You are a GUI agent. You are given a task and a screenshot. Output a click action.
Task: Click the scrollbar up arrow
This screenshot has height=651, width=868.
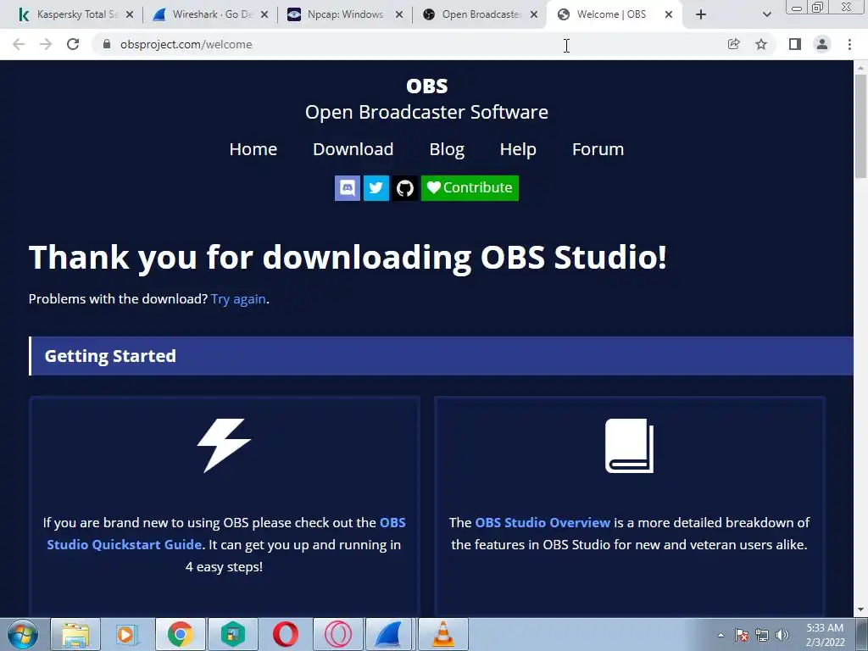click(x=860, y=68)
